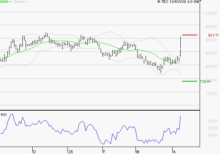Click the 45.00 RSI axis label
Viewport: 220px width, 154px height.
point(213,135)
